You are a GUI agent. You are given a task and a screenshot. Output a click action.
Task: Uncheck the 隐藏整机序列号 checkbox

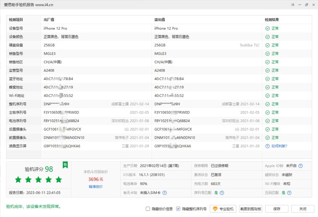178,209
